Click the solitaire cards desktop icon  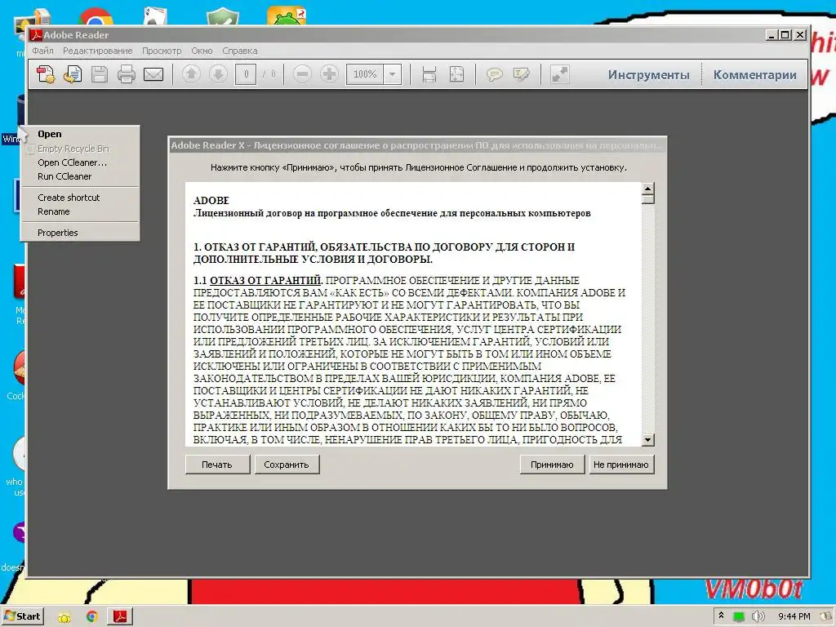pyautogui.click(x=155, y=16)
